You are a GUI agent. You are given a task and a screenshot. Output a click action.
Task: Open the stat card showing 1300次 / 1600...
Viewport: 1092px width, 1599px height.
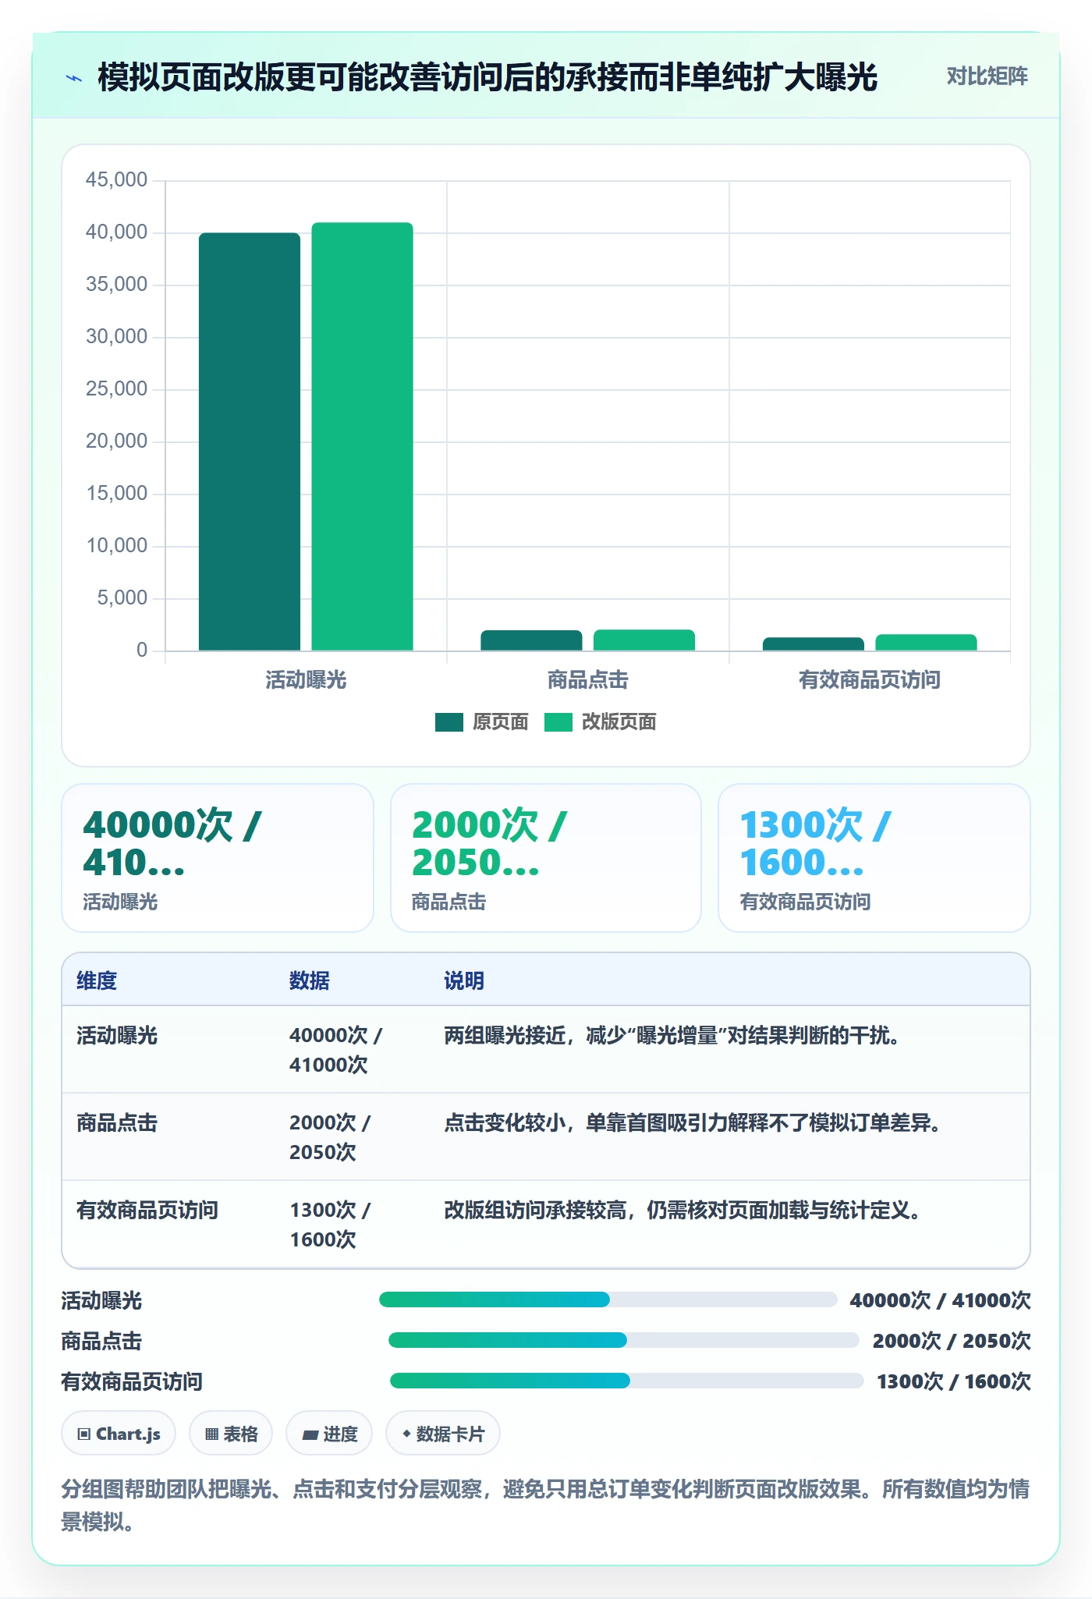click(874, 858)
